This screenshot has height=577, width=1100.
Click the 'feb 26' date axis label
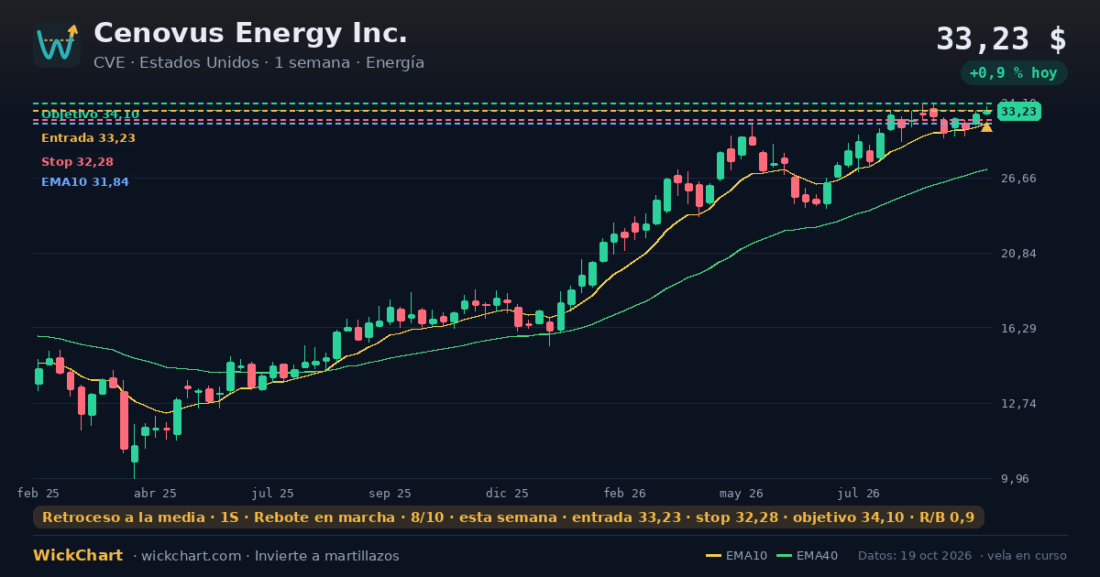[625, 493]
